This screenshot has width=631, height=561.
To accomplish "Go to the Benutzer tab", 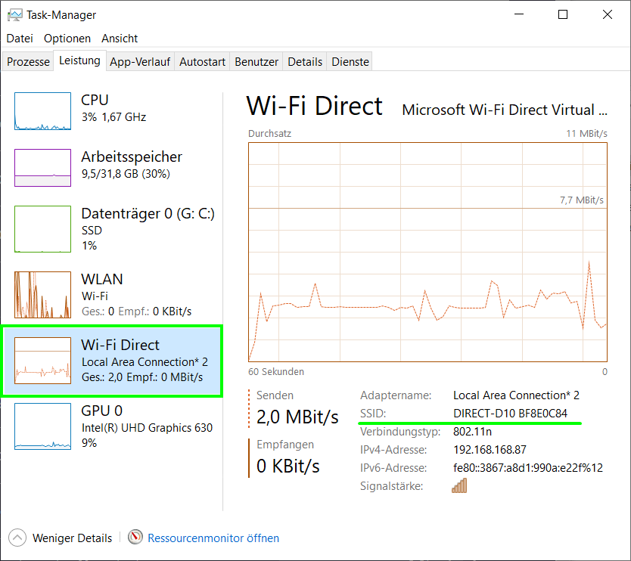I will (256, 61).
